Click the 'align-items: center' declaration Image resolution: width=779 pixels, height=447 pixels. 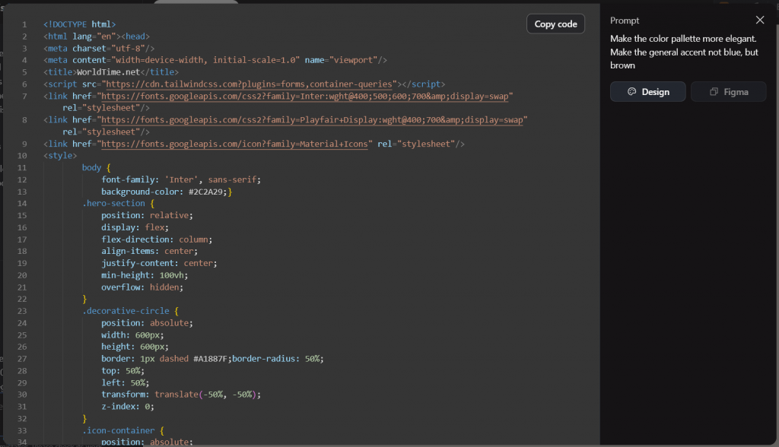[x=150, y=252]
